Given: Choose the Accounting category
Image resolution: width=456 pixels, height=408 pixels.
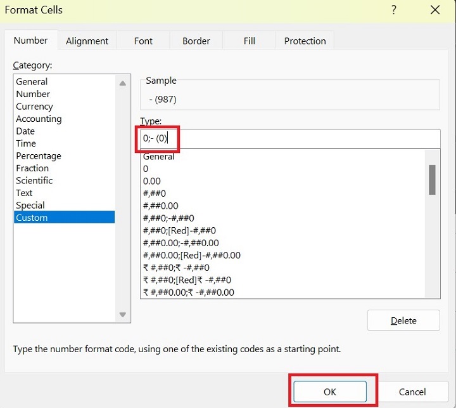Looking at the screenshot, I should (39, 119).
